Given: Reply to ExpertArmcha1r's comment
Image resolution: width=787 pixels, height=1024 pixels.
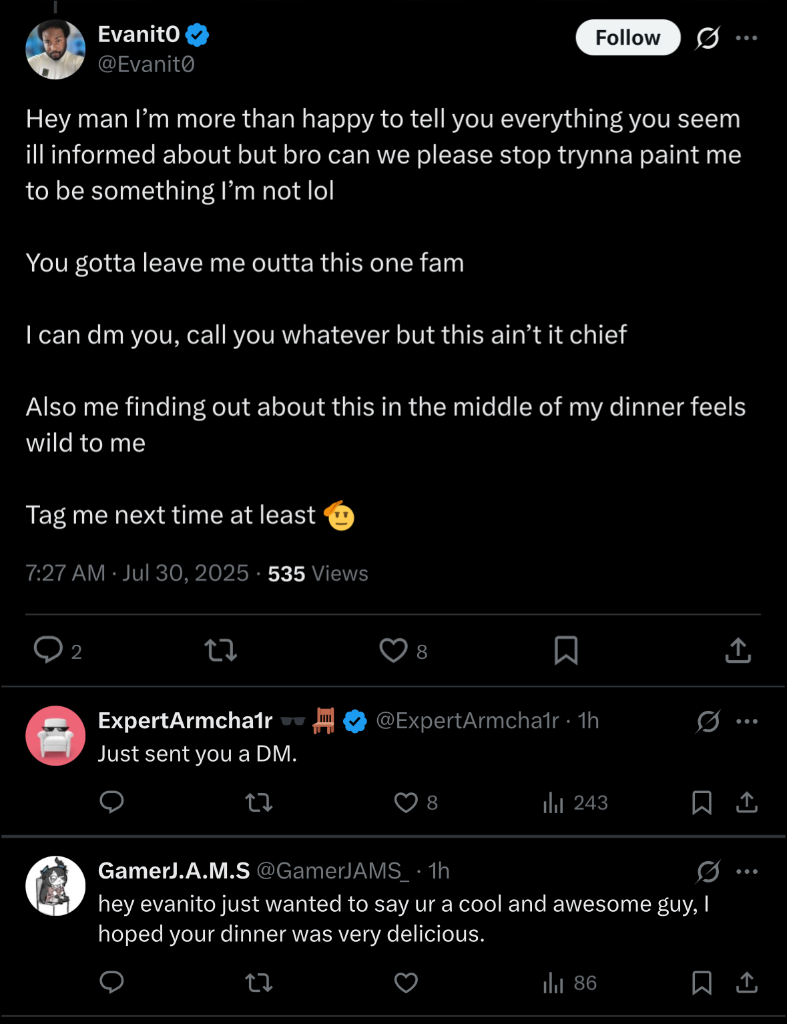Looking at the screenshot, I should (111, 802).
